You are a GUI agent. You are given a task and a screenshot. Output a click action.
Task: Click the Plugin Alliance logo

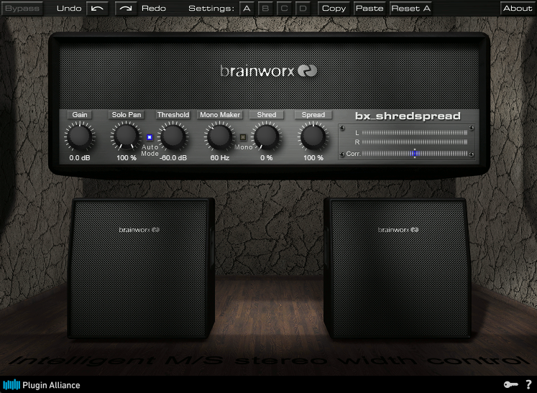coord(41,385)
